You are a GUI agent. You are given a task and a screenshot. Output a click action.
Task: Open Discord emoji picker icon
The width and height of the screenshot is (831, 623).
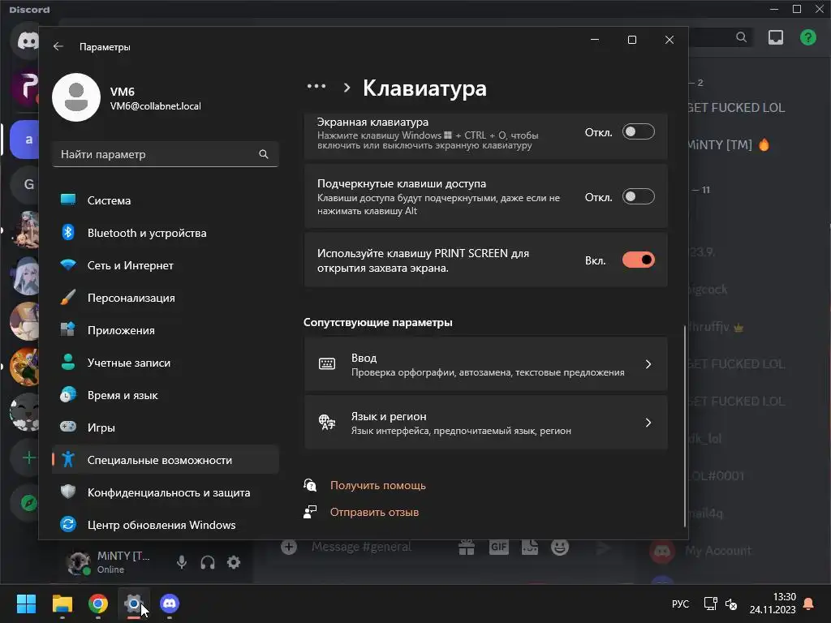pyautogui.click(x=560, y=548)
